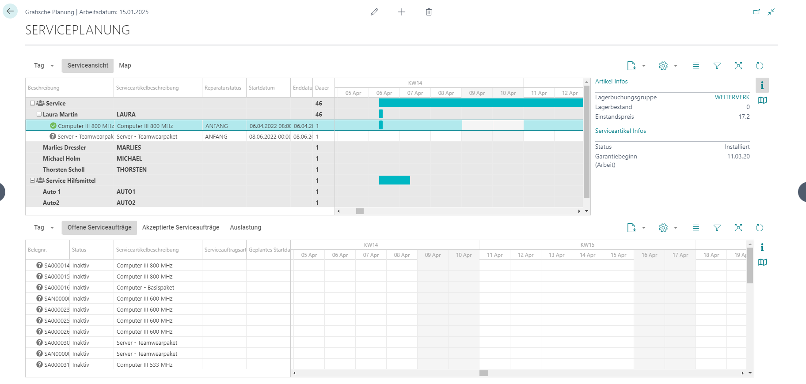Click question mark icon beside Server - Teamwearpaket
This screenshot has width=806, height=384.
tap(53, 136)
